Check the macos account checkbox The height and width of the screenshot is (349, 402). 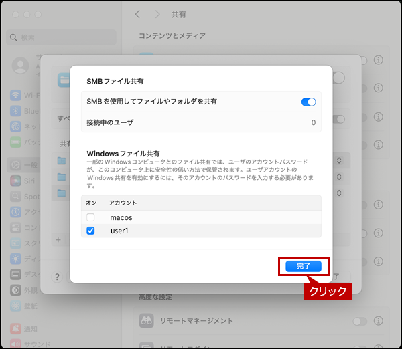tap(90, 217)
